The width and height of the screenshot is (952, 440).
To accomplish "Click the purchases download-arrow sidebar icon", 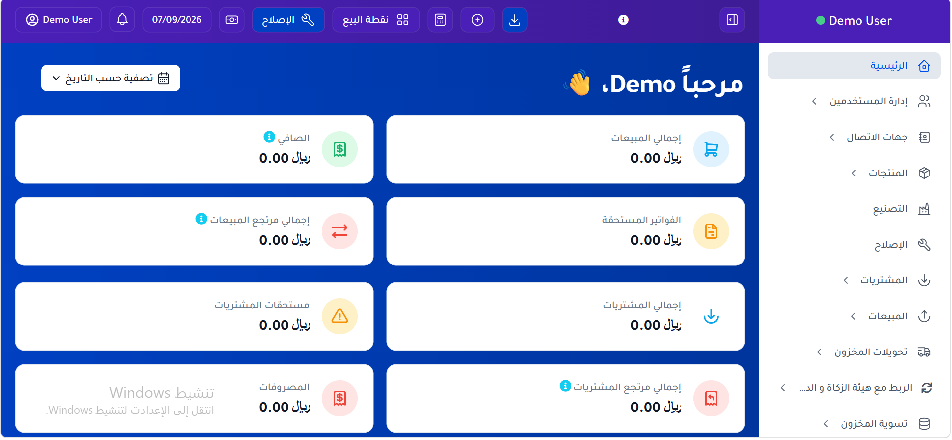I will 924,280.
